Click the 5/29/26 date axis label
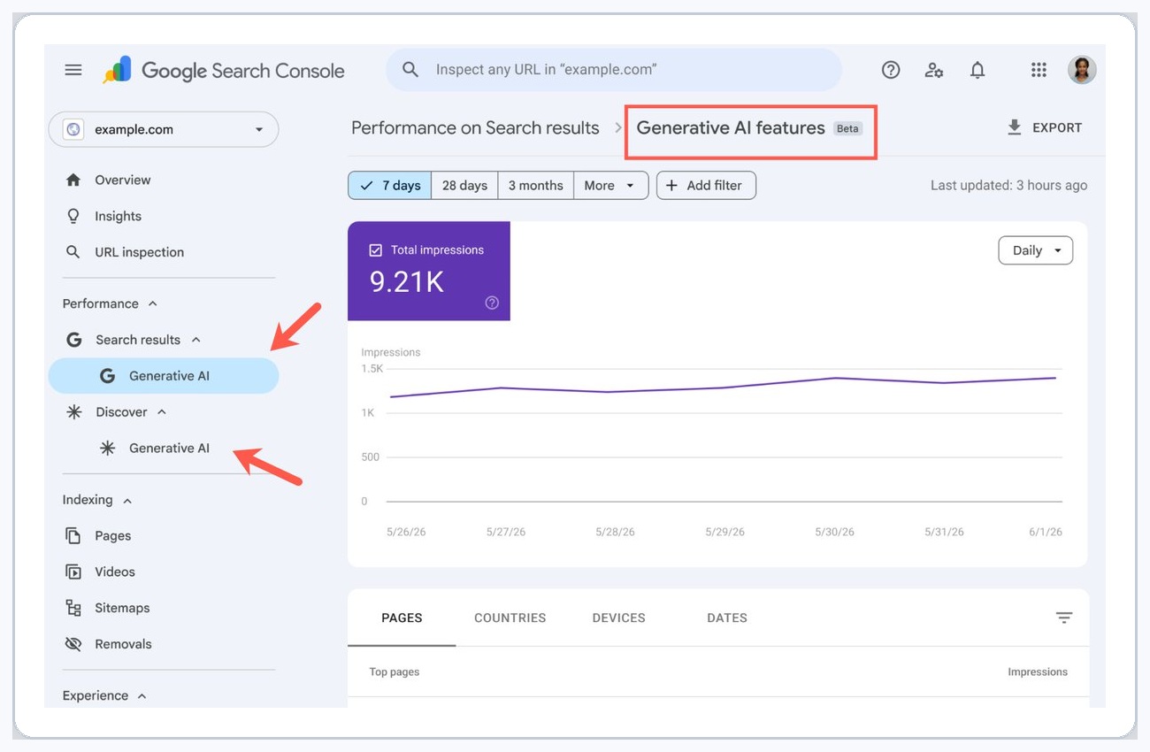The height and width of the screenshot is (752, 1150). [x=724, y=532]
